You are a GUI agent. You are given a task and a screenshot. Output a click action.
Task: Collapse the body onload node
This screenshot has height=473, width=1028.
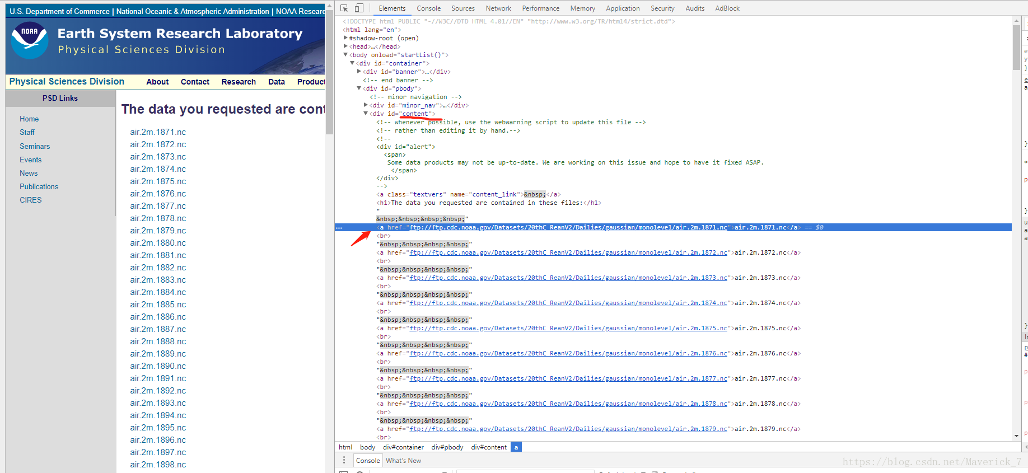coord(345,55)
